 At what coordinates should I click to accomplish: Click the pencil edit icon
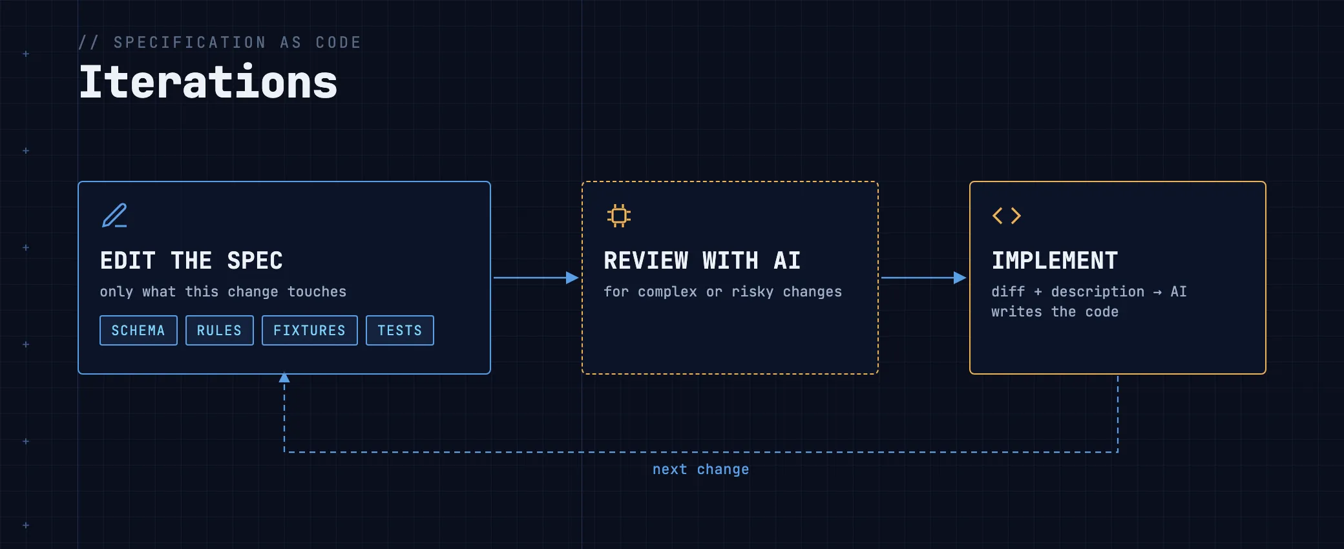114,216
